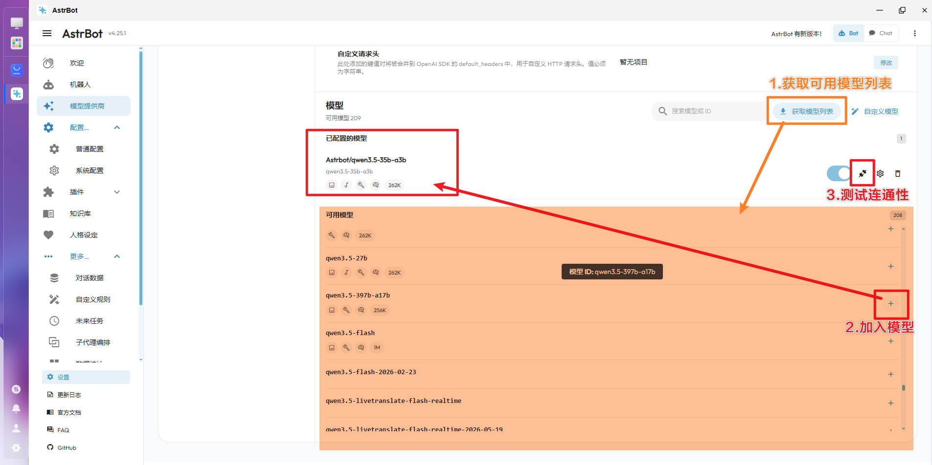932x465 pixels.
Task: Click the transfer arrows icon in OS dock
Action: pyautogui.click(x=16, y=389)
